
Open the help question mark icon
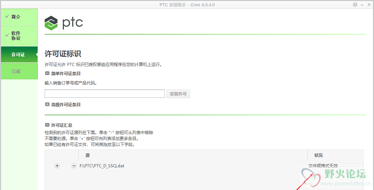[x=355, y=5]
